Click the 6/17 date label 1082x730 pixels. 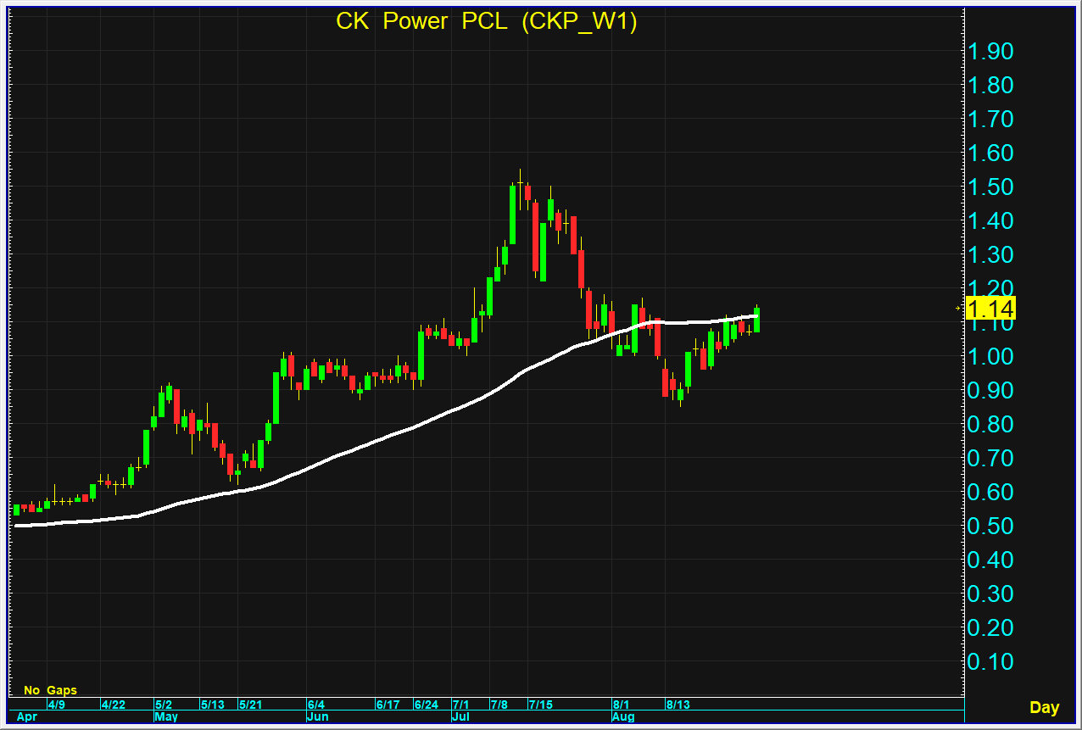pos(388,705)
